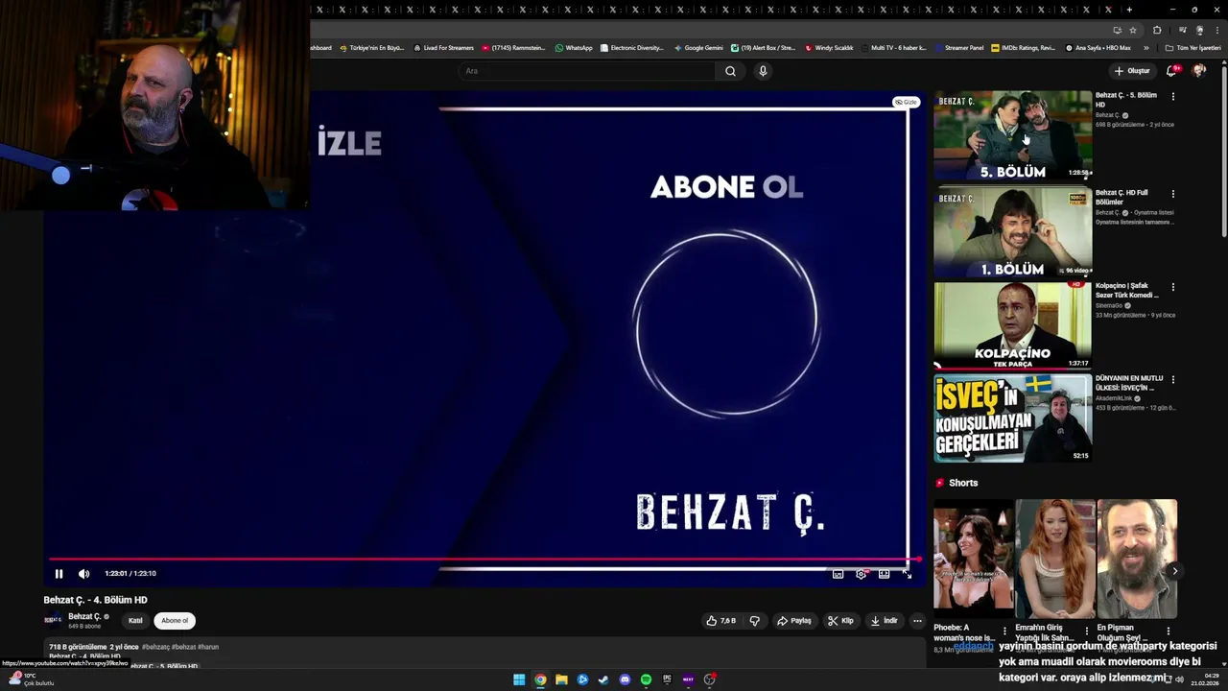
Task: Open the Oluştur create menu
Action: pos(1132,71)
